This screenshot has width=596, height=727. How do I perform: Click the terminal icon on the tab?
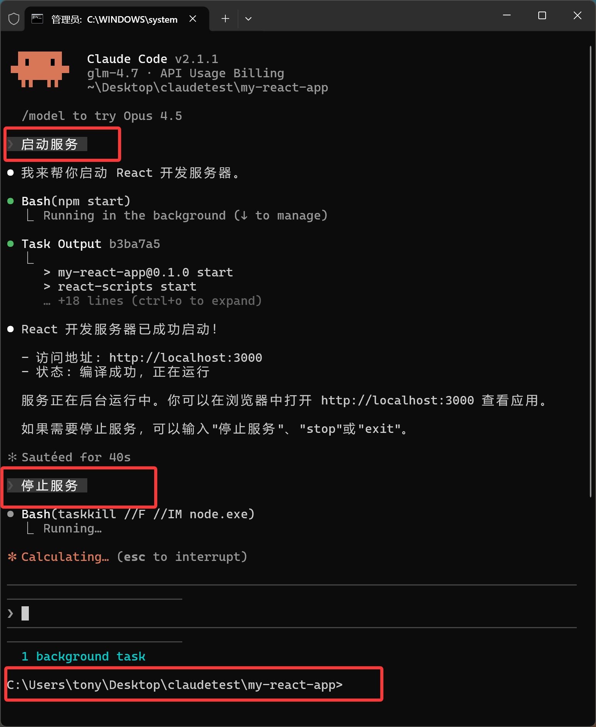(x=37, y=19)
